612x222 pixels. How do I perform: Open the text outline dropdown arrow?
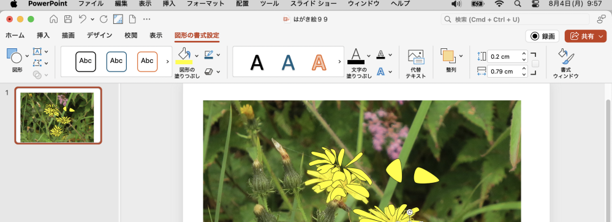[x=390, y=55]
